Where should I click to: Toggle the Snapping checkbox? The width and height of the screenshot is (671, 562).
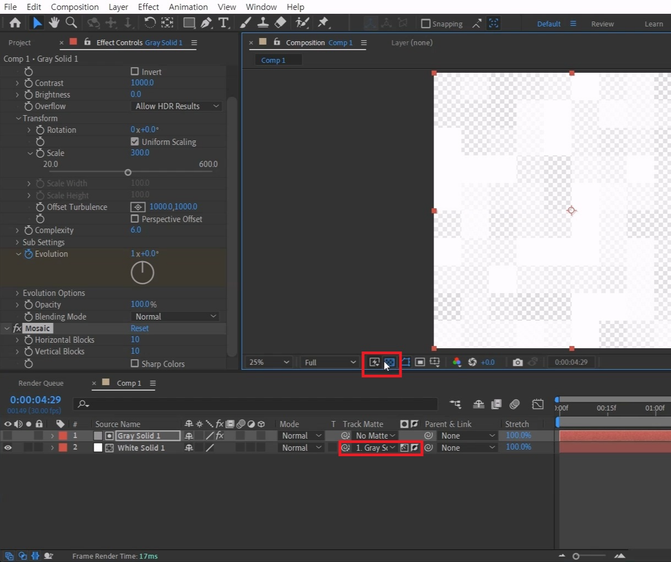[x=425, y=24]
